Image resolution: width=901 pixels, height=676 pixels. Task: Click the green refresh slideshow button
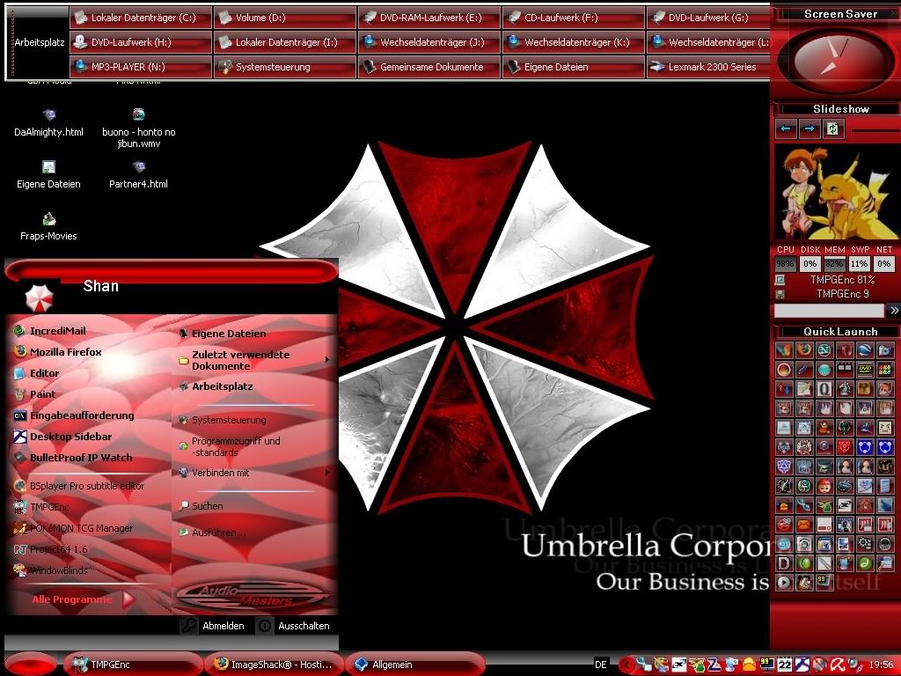coord(832,129)
